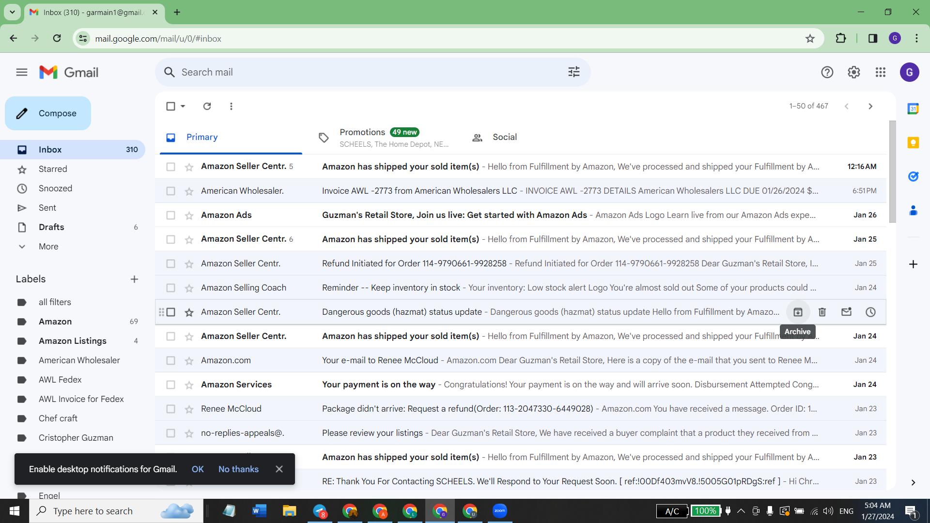The image size is (930, 523).
Task: Select all emails with the header checkbox
Action: 170,106
